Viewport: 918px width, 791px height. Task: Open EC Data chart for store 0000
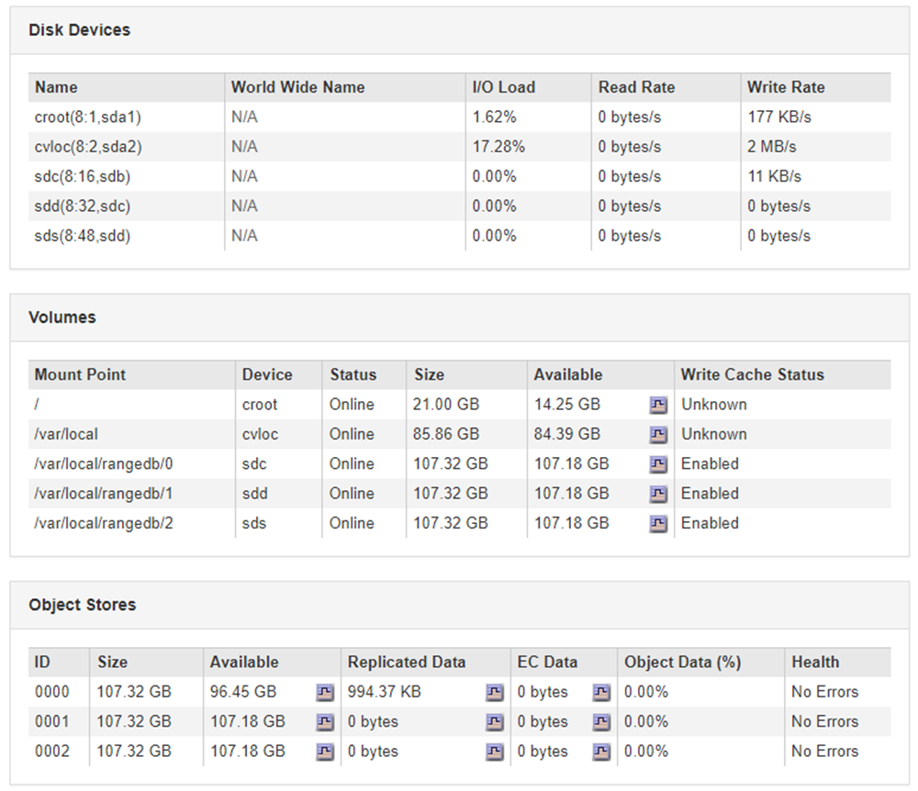tap(601, 692)
